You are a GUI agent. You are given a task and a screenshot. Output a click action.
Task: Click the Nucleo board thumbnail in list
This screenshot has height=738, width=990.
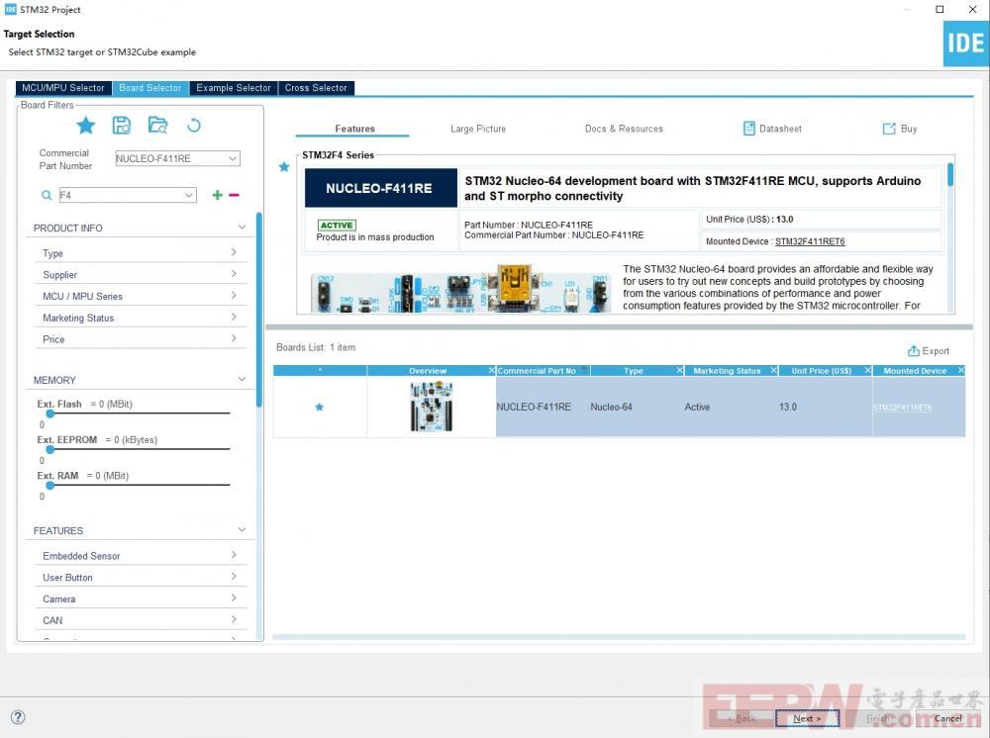point(432,407)
